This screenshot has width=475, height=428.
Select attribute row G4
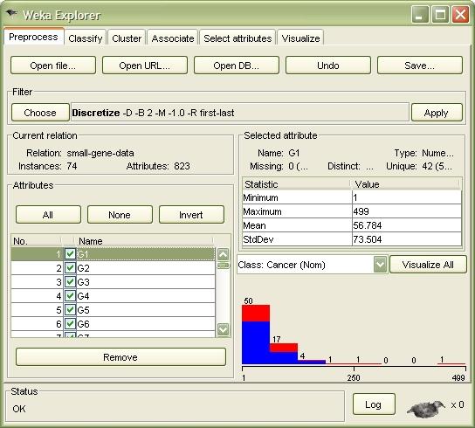(x=113, y=296)
